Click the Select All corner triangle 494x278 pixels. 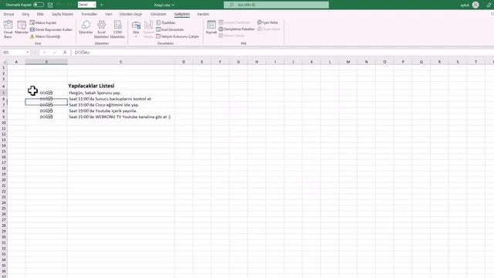click(x=4, y=62)
